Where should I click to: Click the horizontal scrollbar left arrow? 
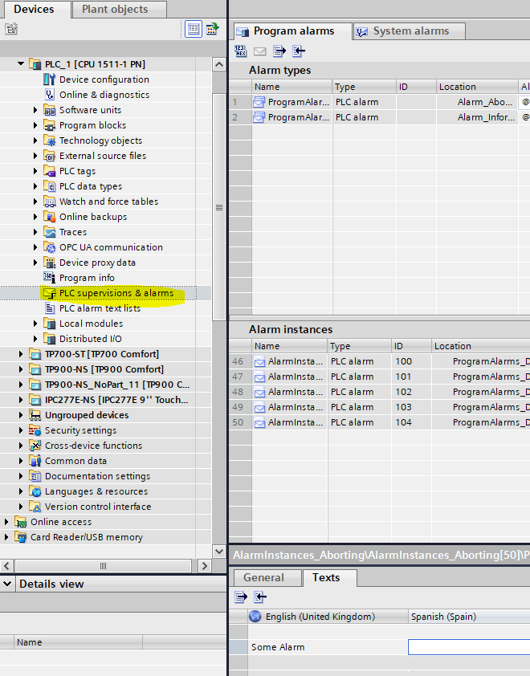click(x=6, y=566)
